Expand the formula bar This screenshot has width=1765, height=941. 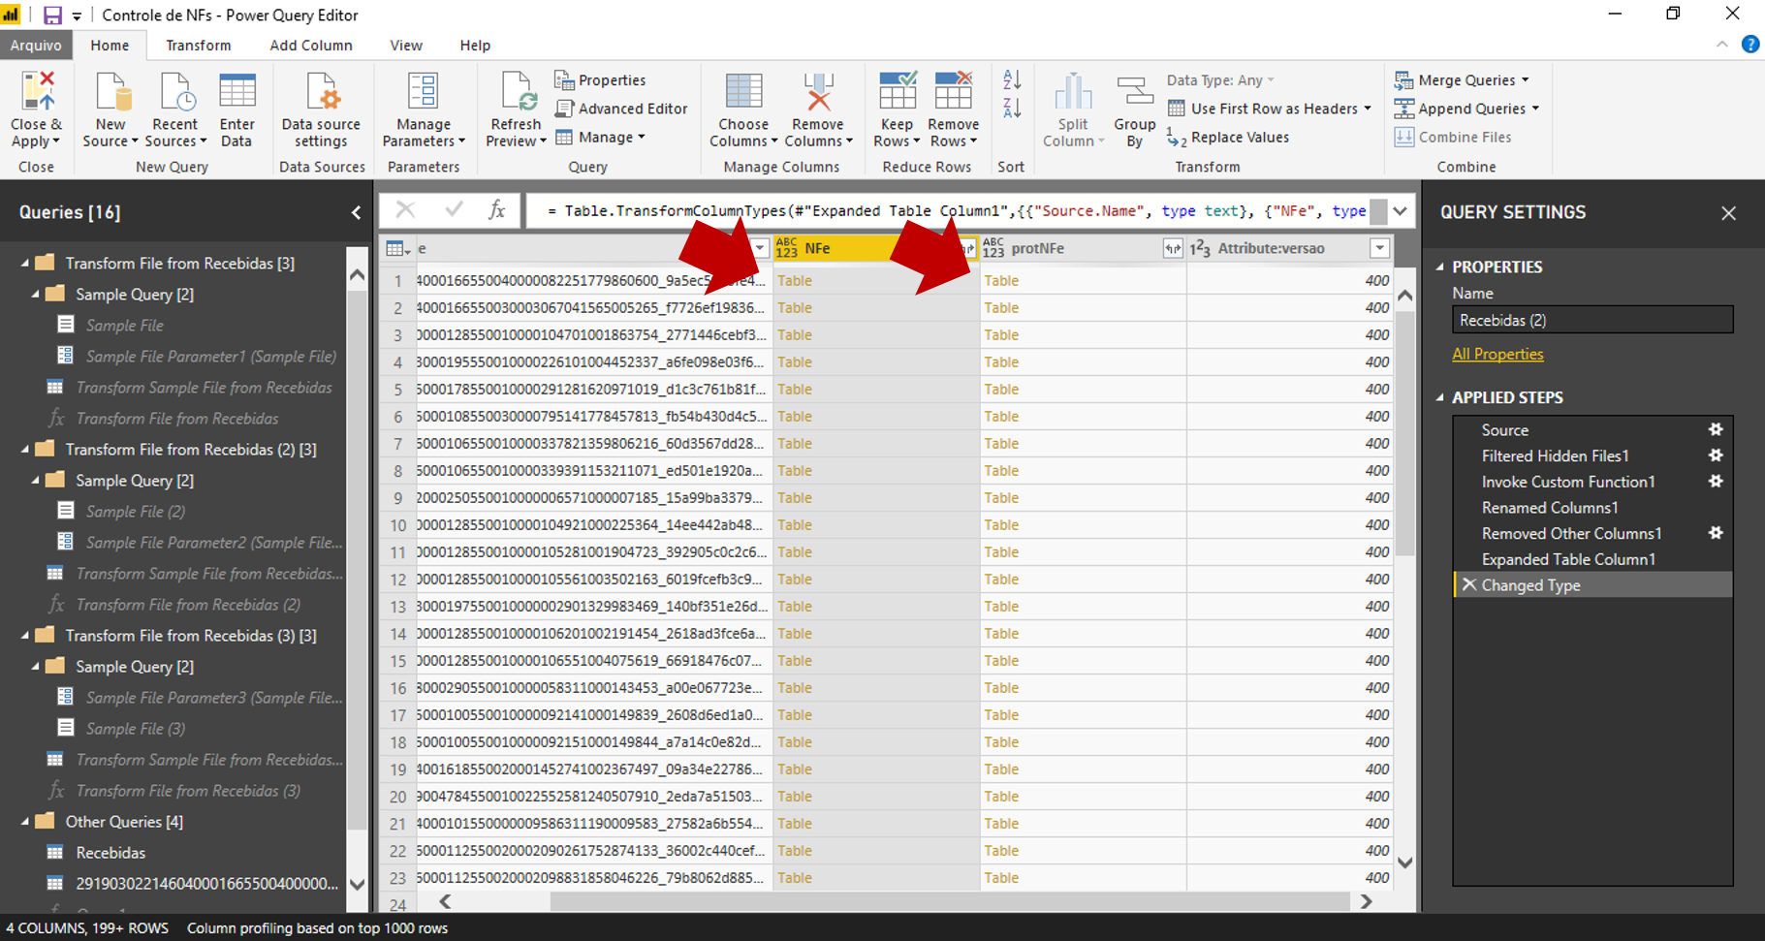pos(1401,211)
